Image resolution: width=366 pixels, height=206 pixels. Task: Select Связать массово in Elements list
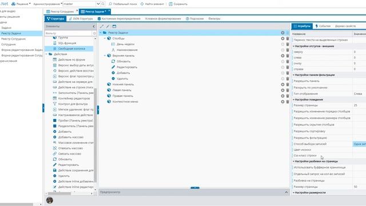pyautogui.click(x=70, y=154)
